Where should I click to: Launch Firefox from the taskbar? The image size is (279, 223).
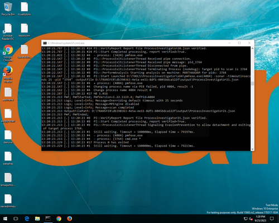pos(70,219)
